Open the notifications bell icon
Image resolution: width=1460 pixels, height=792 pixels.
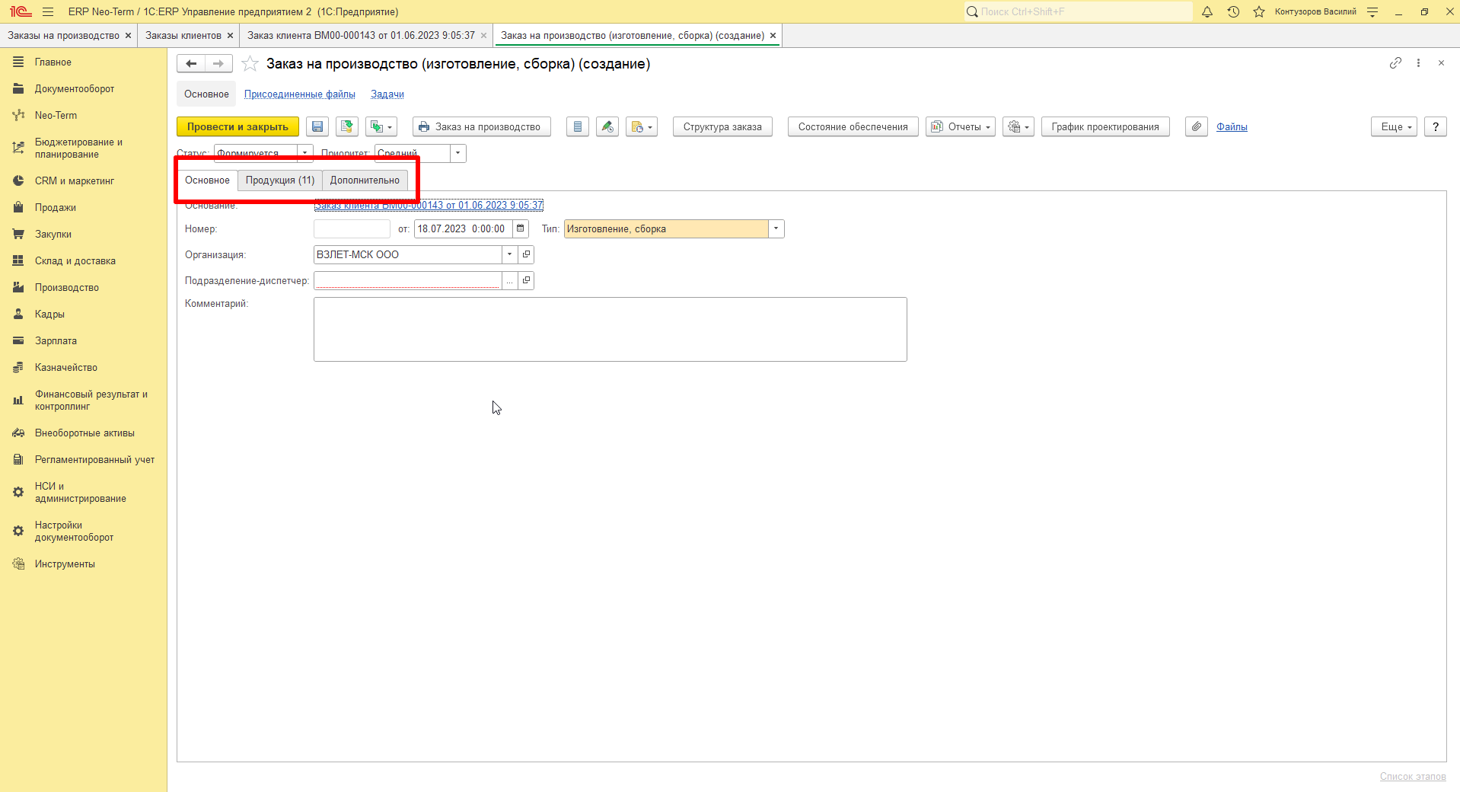1207,11
